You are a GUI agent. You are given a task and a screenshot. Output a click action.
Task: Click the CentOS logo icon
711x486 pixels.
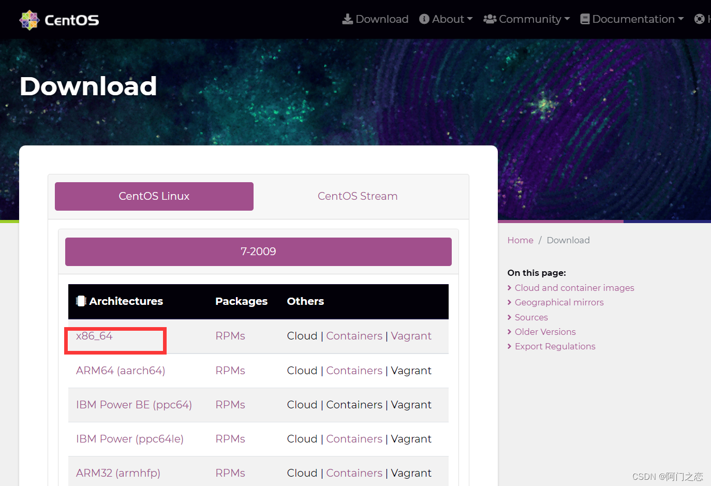pos(29,20)
